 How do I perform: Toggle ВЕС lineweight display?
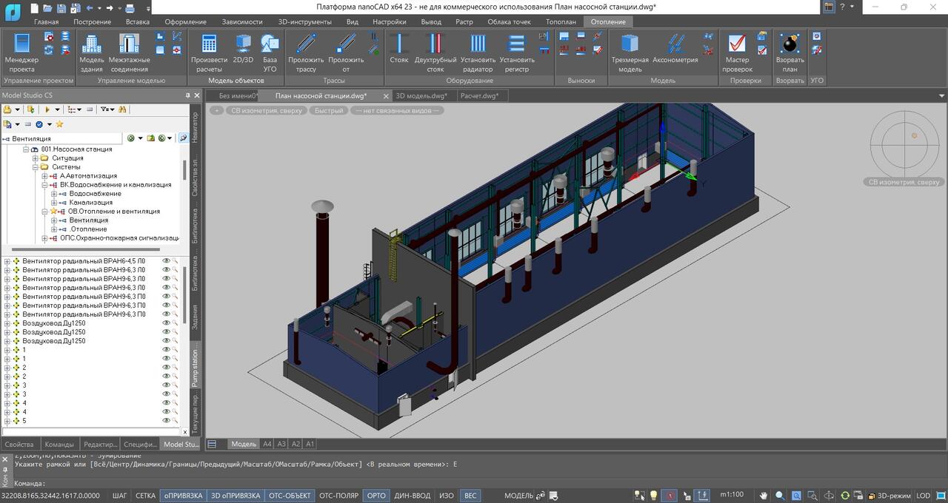click(x=470, y=496)
